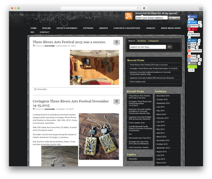Open April 2013 archive
Image resolution: width=212 pixels, height=179 pixels.
(x=161, y=133)
